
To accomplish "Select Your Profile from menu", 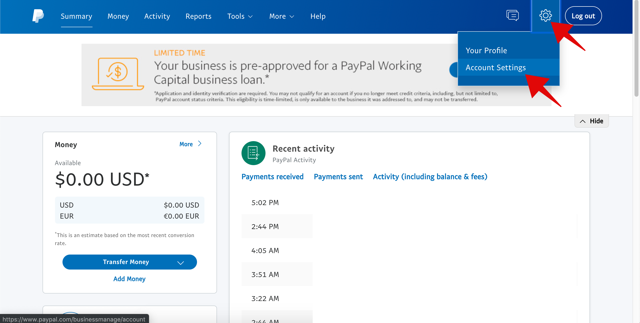I will 508,50.
